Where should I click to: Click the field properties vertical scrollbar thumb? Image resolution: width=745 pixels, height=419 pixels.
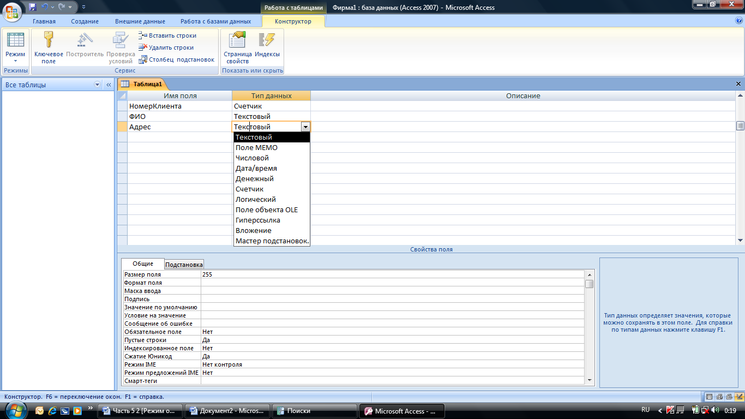point(589,284)
